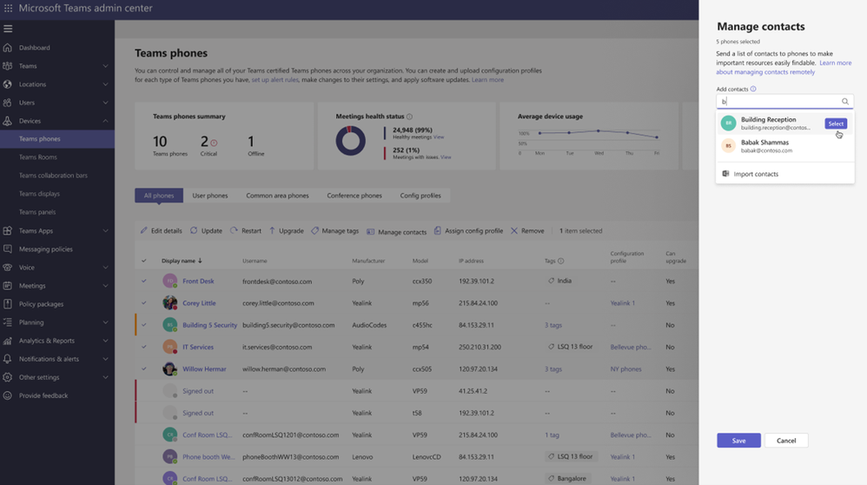Click the Tags column info icon
867x485 pixels.
tap(560, 261)
